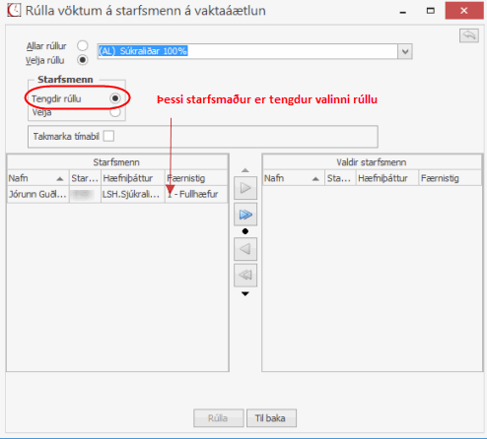Click Hæfniþáttur header in Starfsmenn table
487x439 pixels.
pos(133,178)
